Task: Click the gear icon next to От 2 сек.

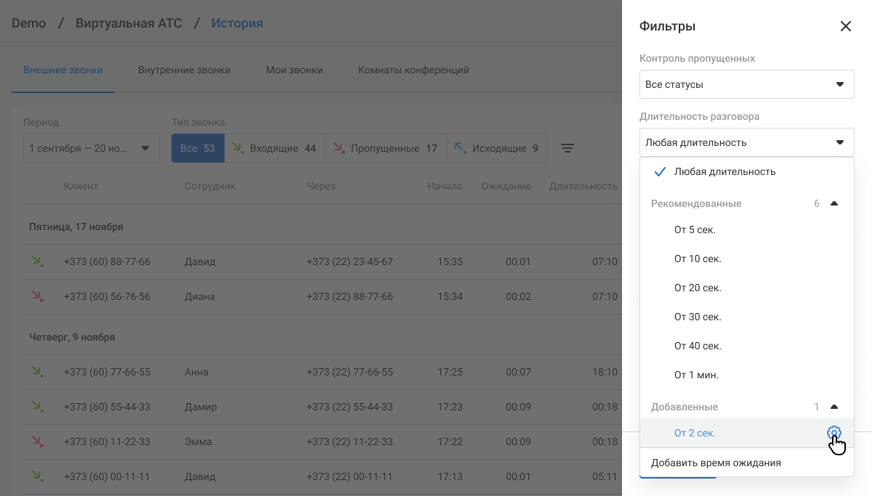Action: click(x=833, y=433)
